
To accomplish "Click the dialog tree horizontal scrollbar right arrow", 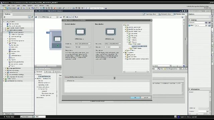I will 148,72.
